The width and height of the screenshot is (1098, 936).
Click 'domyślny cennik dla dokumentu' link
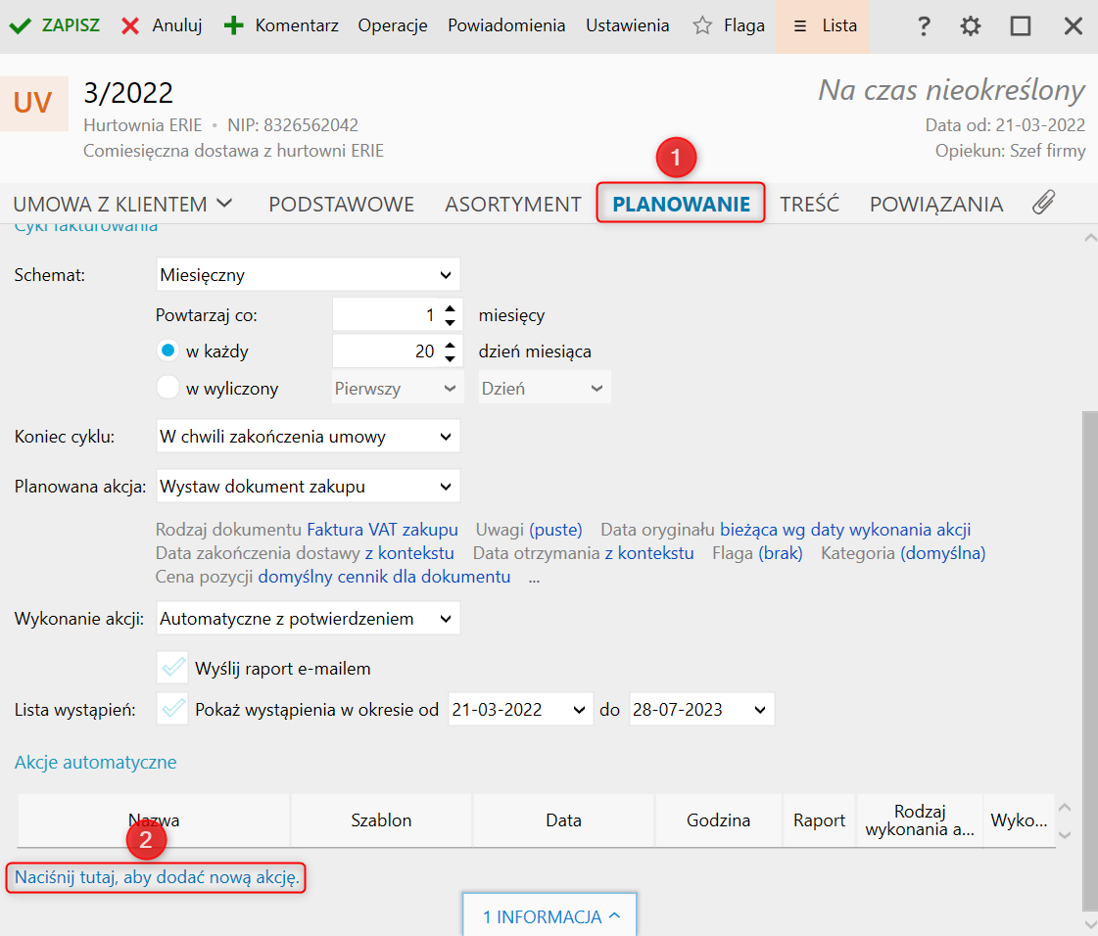pos(384,577)
